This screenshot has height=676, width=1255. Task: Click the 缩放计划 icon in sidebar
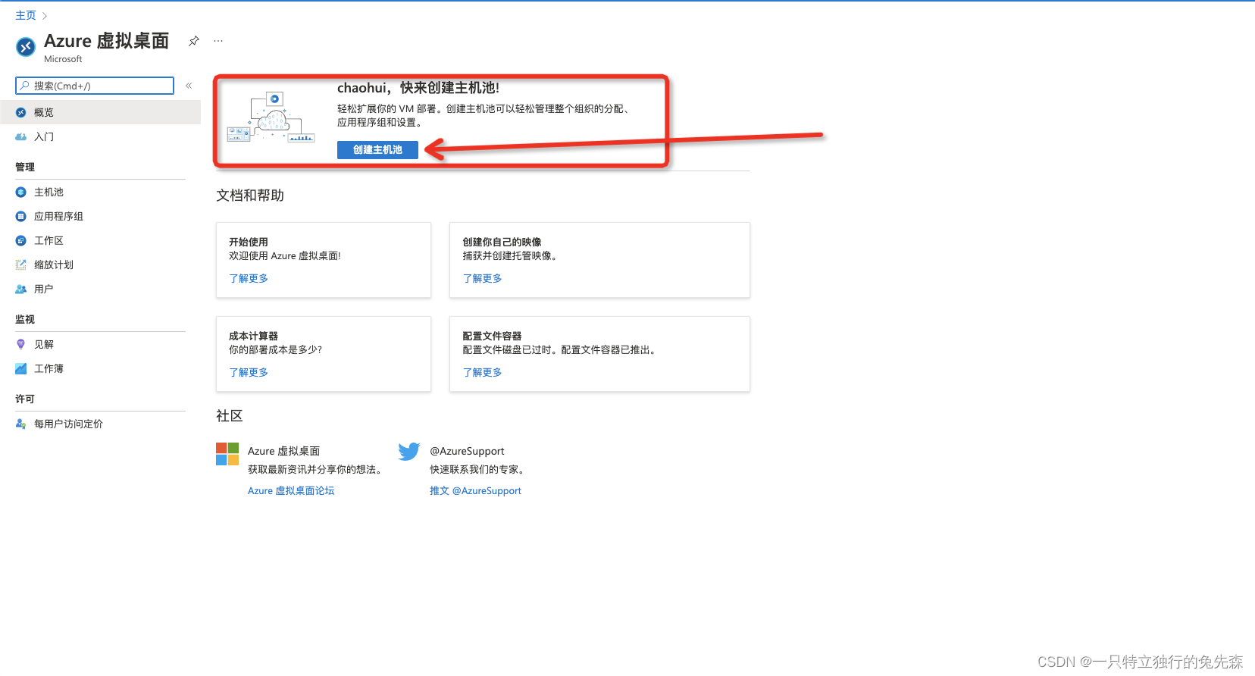21,264
